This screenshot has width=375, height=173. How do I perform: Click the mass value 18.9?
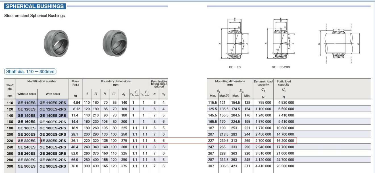[75, 128]
